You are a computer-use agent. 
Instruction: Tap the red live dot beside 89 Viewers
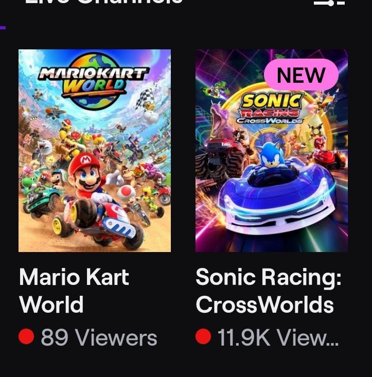click(x=26, y=337)
